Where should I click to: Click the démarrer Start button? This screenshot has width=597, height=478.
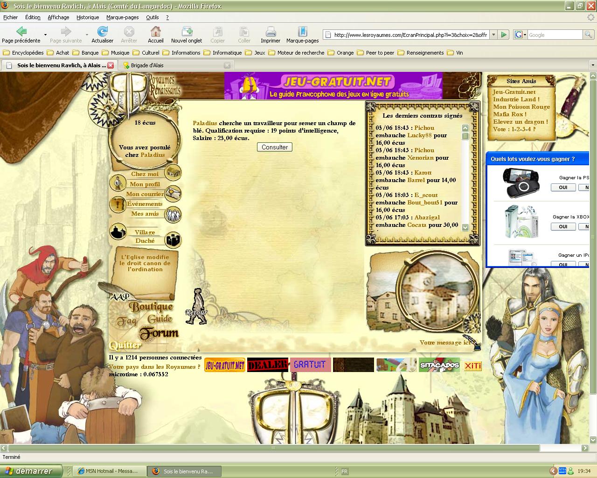tap(31, 471)
